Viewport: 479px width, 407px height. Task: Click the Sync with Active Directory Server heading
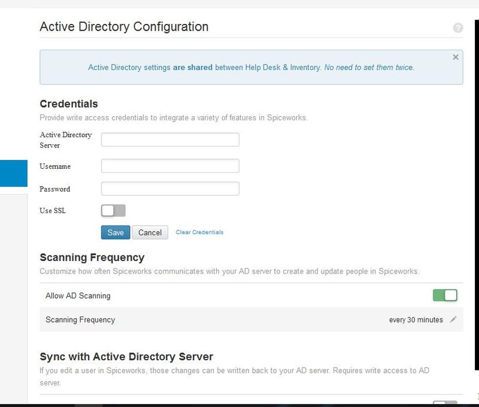tap(126, 356)
